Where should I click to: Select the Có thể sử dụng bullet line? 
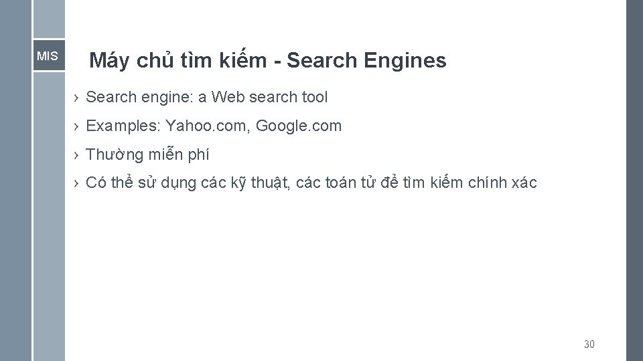click(x=311, y=183)
